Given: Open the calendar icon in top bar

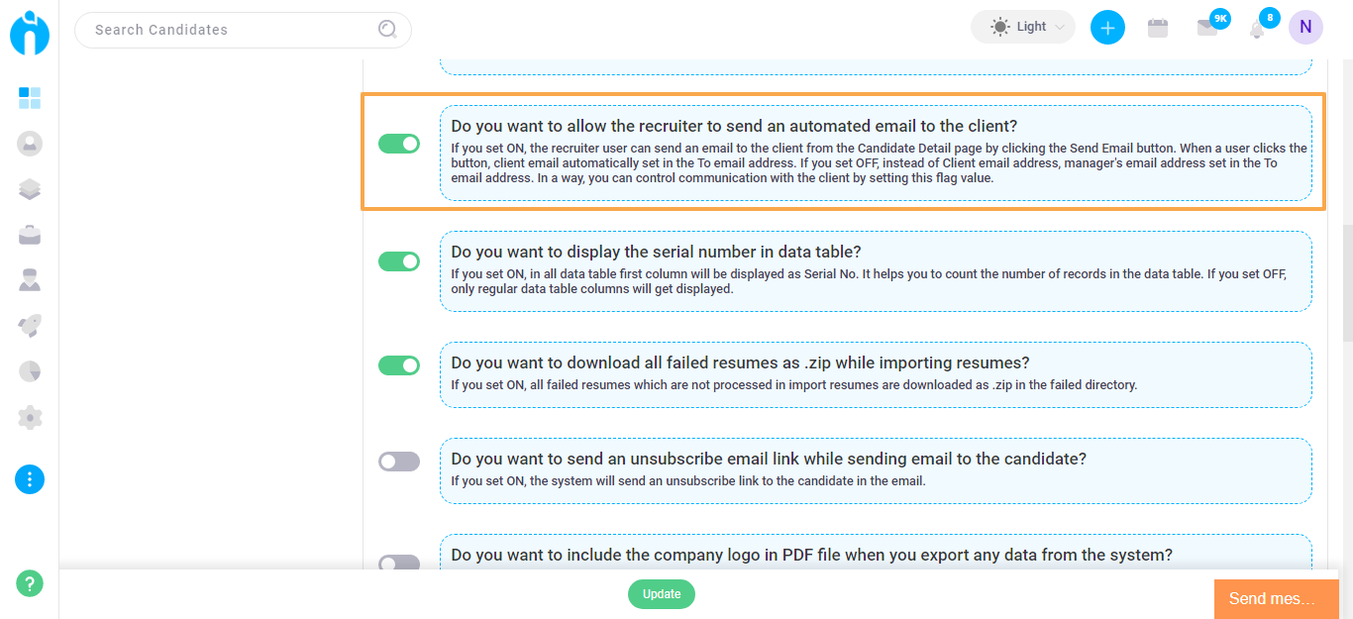Looking at the screenshot, I should 1157,28.
